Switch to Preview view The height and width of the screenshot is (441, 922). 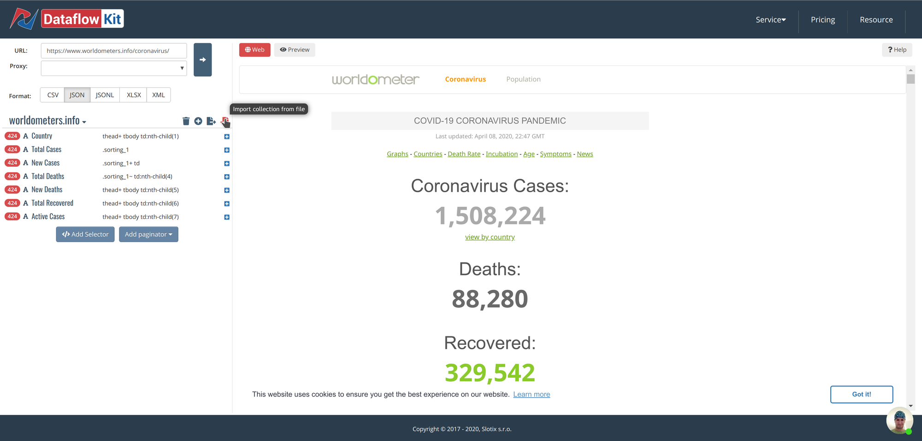295,50
